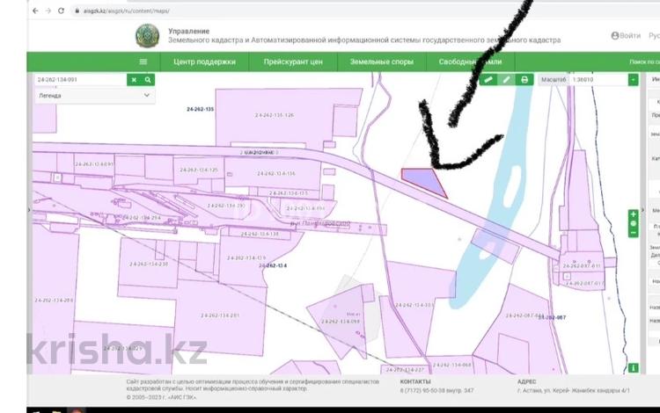
Task: Open the Центр поддержки tab
Action: [204, 62]
